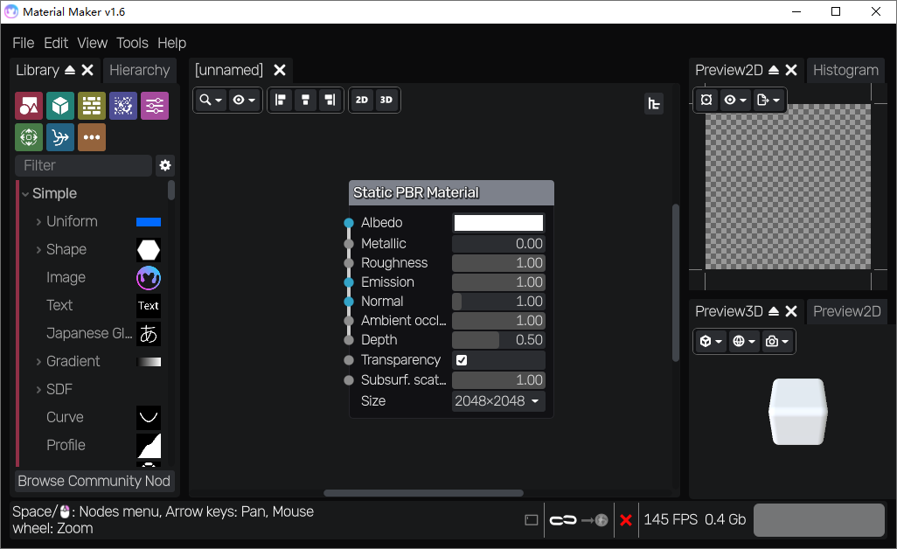Switch to the Histogram tab
This screenshot has width=897, height=549.
tap(845, 70)
